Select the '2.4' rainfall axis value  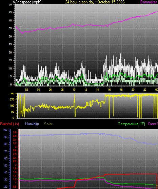[x=15, y=158]
